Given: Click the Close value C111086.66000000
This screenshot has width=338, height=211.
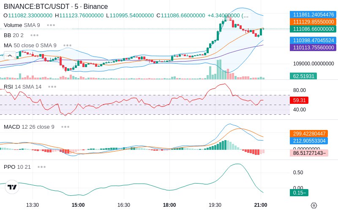Looking at the screenshot, I should [x=181, y=16].
